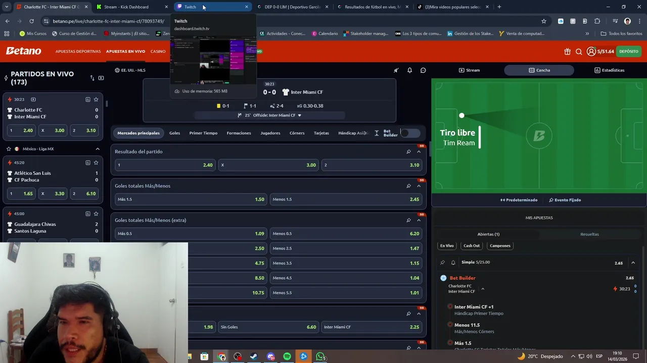Pin the Goles totales Más/Menos market
647x363 pixels.
pos(408,186)
